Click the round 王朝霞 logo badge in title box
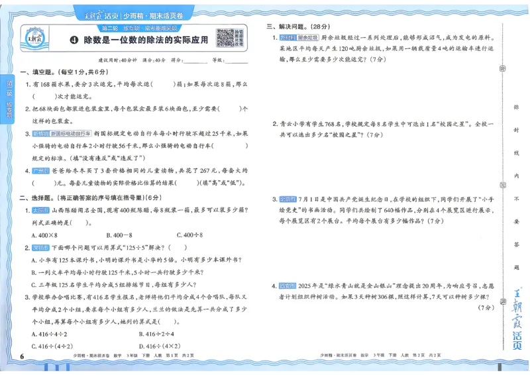The height and width of the screenshot is (375, 530). [35, 38]
